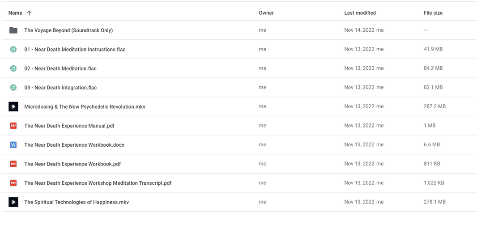Click video icon for Spiritual Technologies of Happiness
This screenshot has width=477, height=238.
[x=13, y=202]
